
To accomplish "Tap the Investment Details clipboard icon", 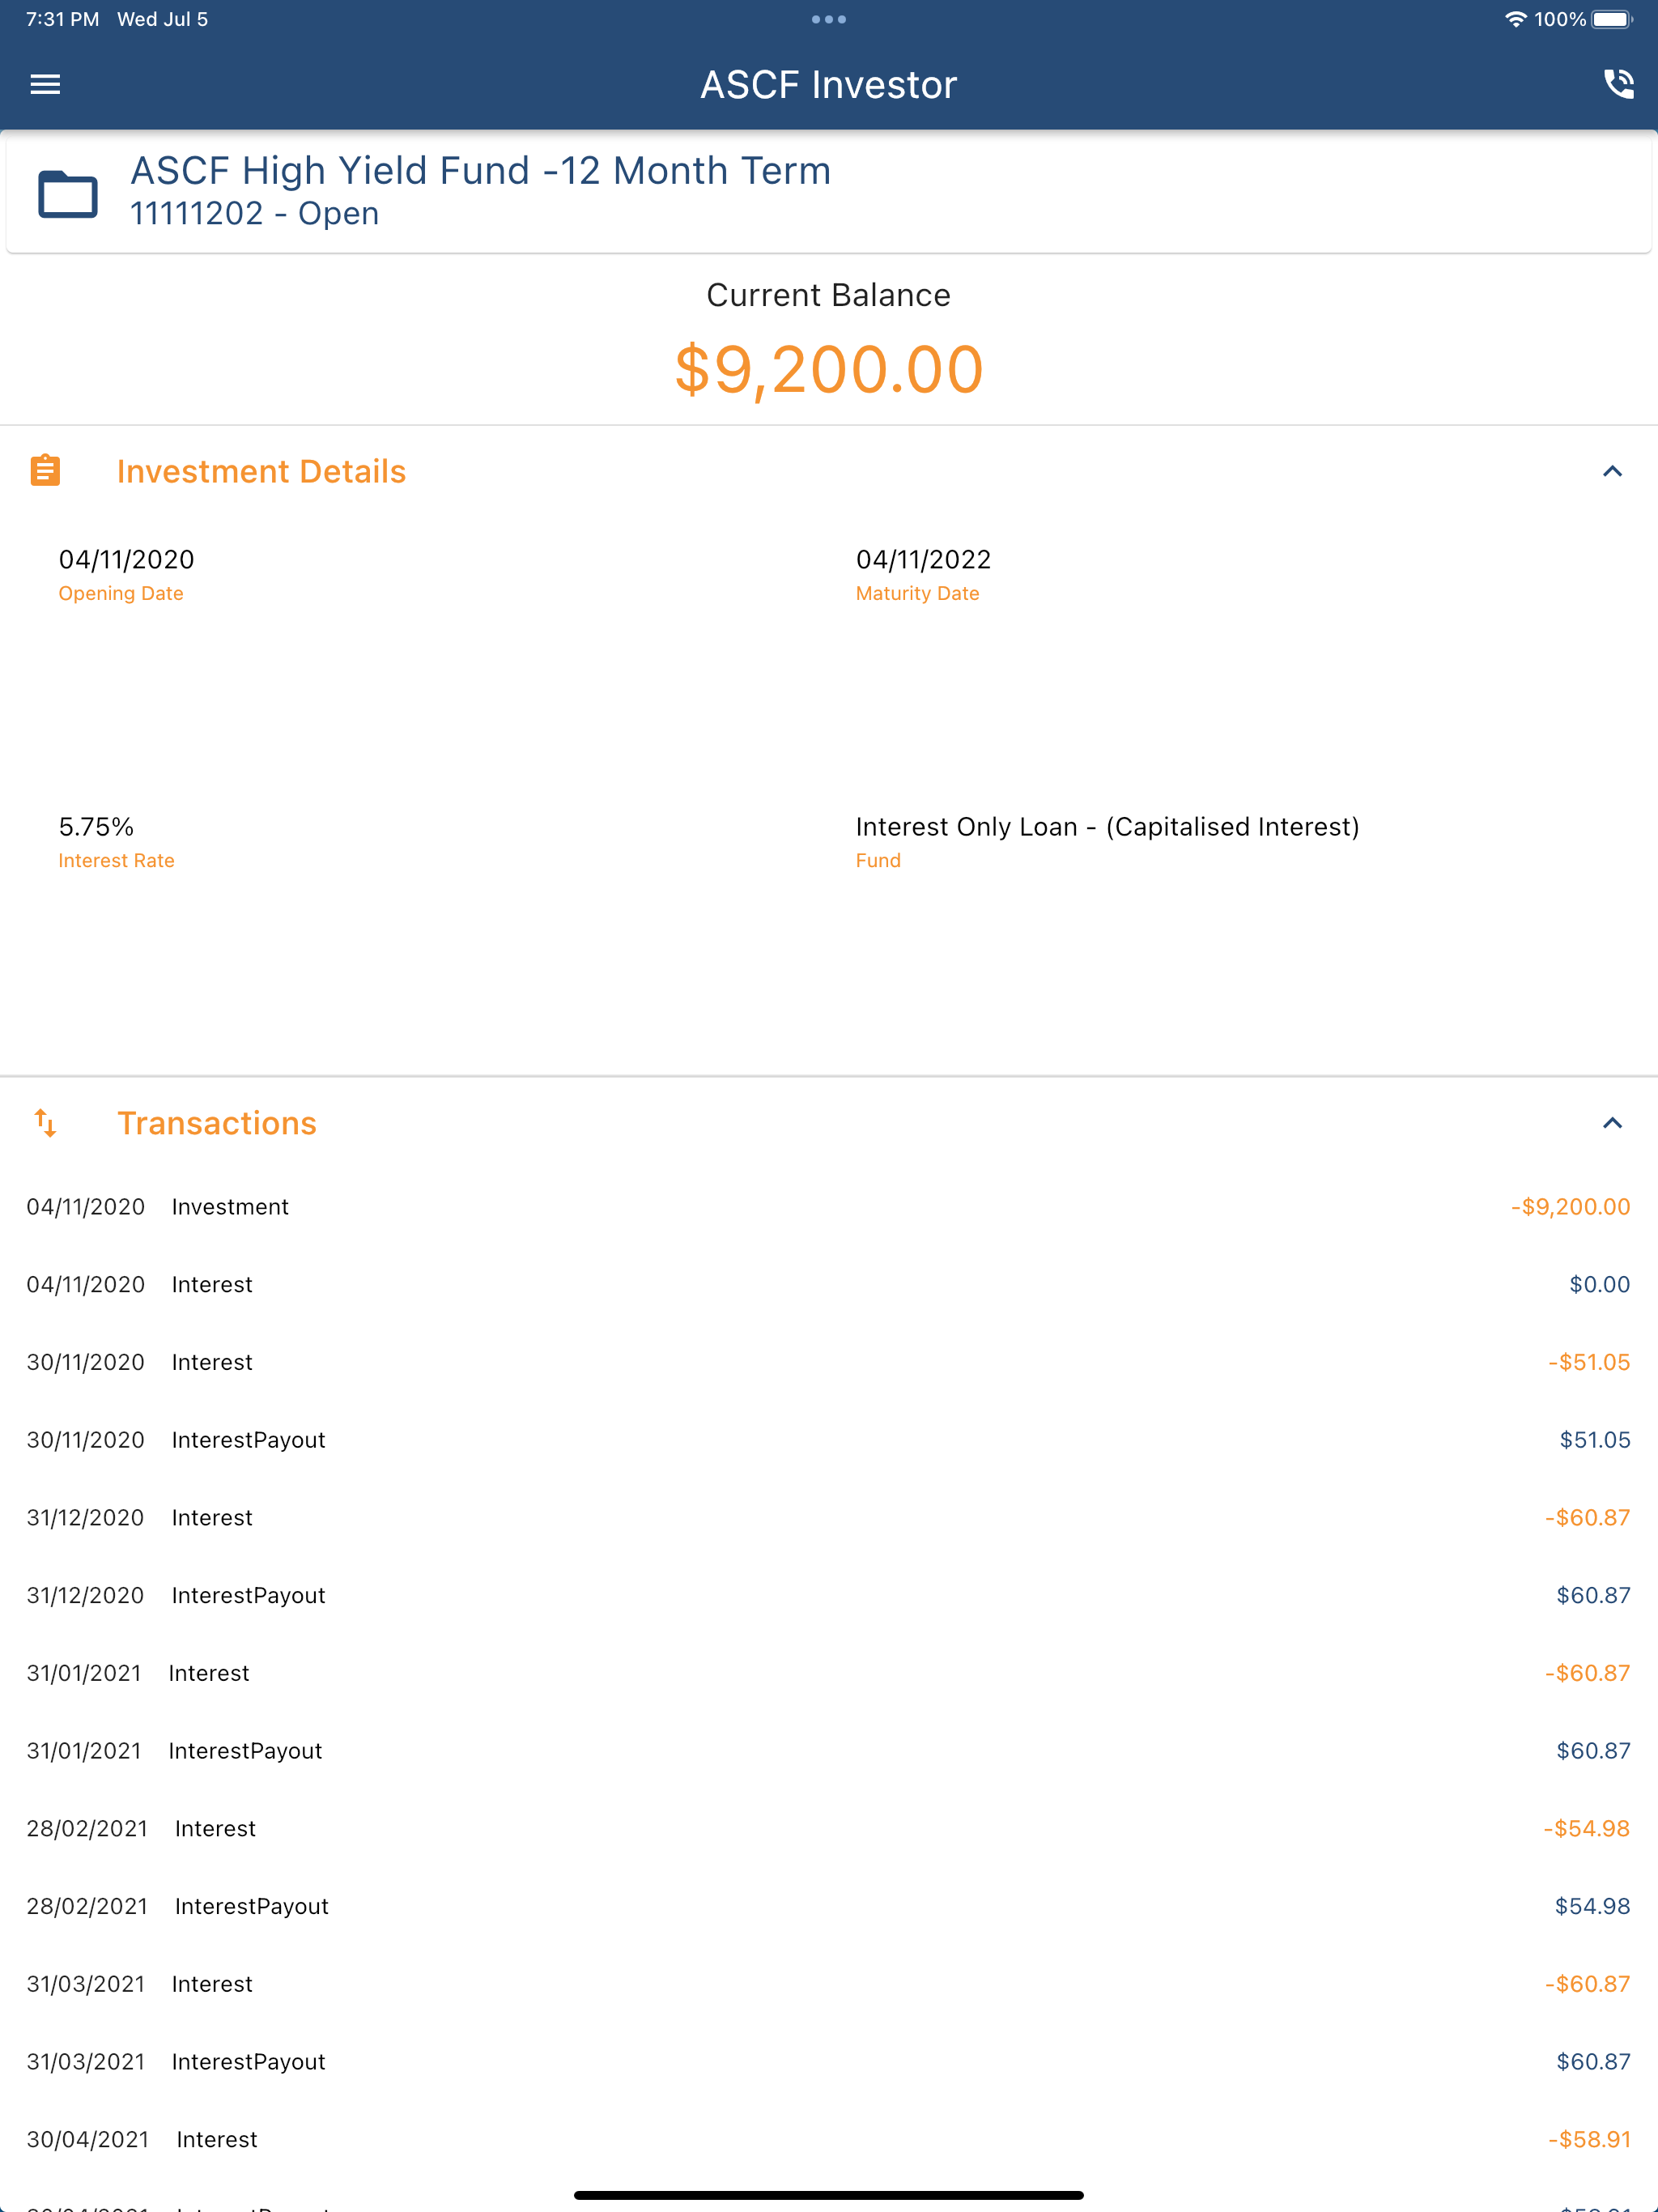I will (x=45, y=470).
